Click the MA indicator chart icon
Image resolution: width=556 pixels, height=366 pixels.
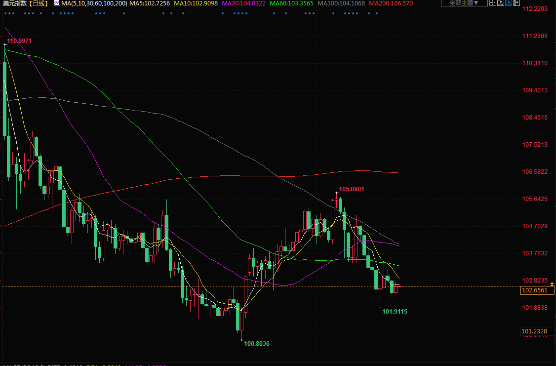[57, 3]
